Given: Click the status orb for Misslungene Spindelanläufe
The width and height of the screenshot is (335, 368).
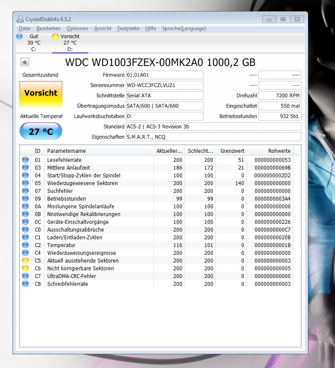Looking at the screenshot, I should coord(25,206).
